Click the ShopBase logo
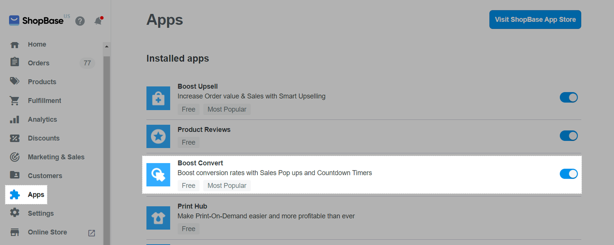Viewport: 614px width, 245px height. pyautogui.click(x=36, y=21)
